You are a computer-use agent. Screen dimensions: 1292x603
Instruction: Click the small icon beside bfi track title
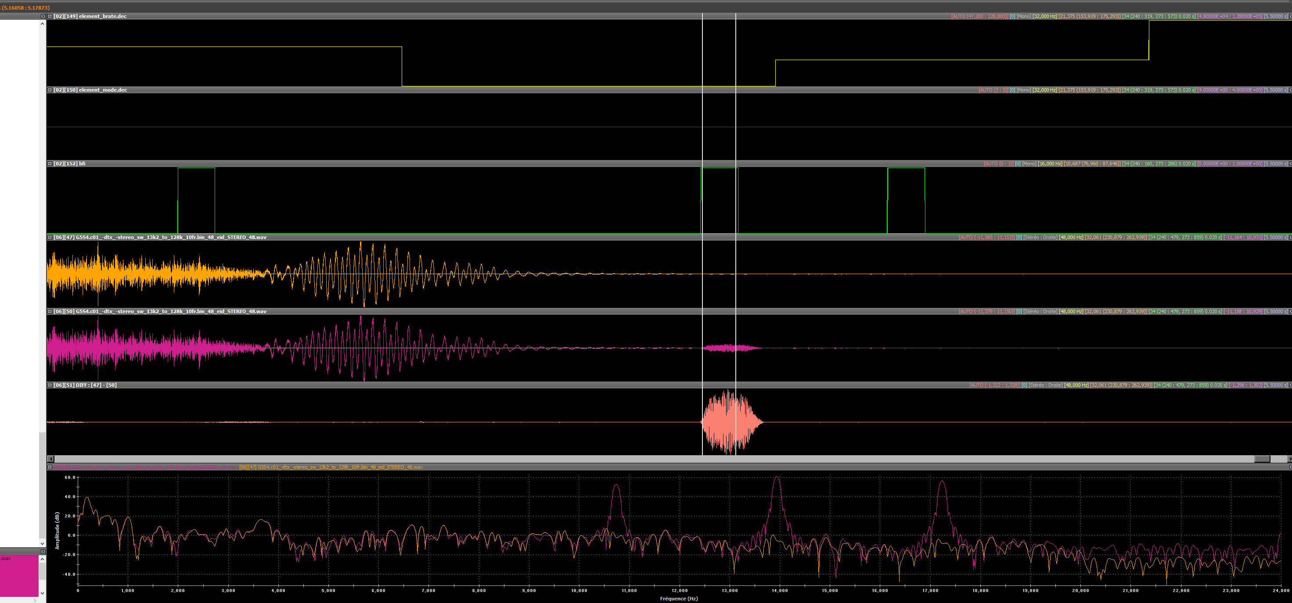pyautogui.click(x=50, y=164)
